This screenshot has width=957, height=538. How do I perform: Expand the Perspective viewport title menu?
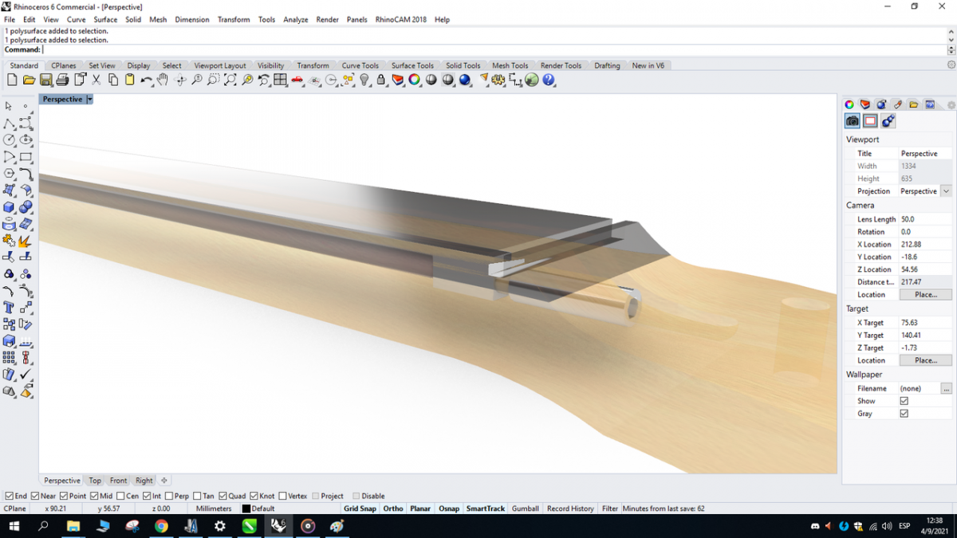coord(90,100)
